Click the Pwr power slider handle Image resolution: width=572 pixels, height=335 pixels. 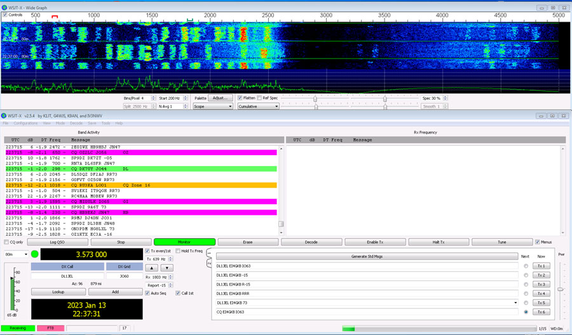point(561,289)
